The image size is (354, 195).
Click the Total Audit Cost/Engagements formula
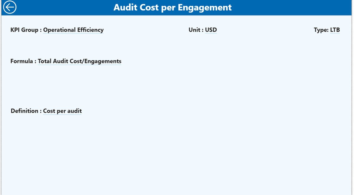point(79,61)
